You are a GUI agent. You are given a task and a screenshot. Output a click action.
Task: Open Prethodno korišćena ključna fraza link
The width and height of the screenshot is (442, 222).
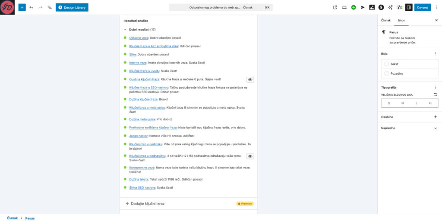tap(153, 128)
